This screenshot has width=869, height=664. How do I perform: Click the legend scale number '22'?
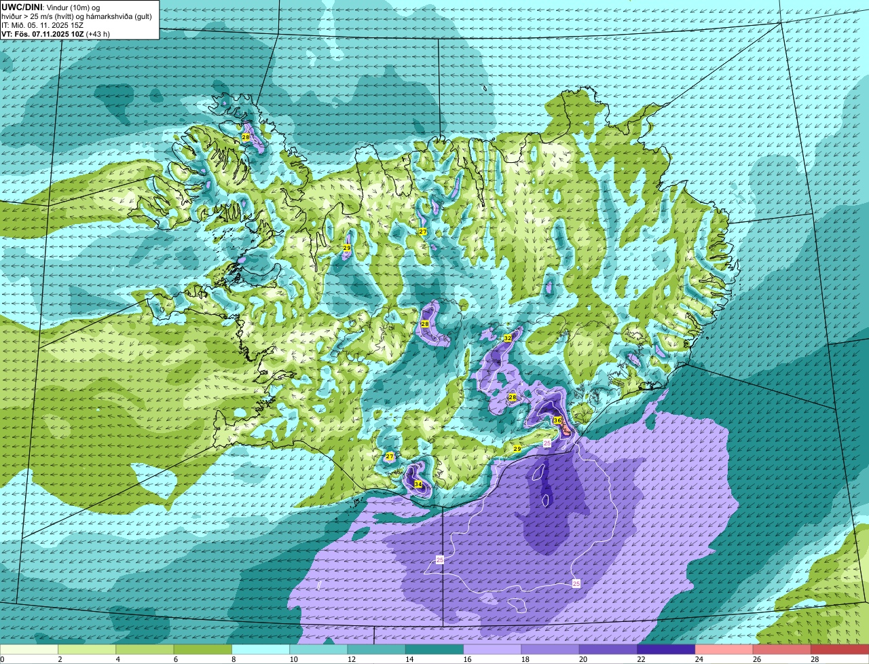[641, 659]
